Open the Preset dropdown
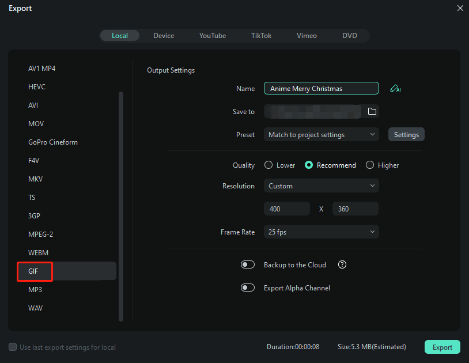The width and height of the screenshot is (469, 363). pyautogui.click(x=322, y=135)
